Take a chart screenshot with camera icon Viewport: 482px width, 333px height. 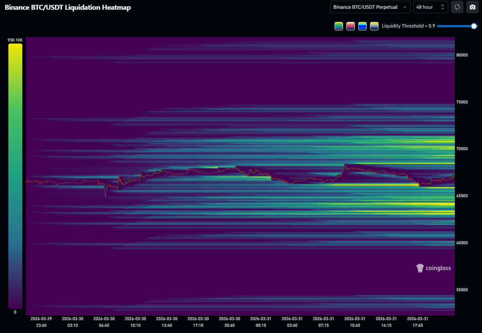[472, 7]
